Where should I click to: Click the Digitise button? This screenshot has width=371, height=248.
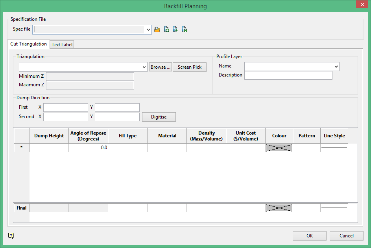(x=159, y=117)
